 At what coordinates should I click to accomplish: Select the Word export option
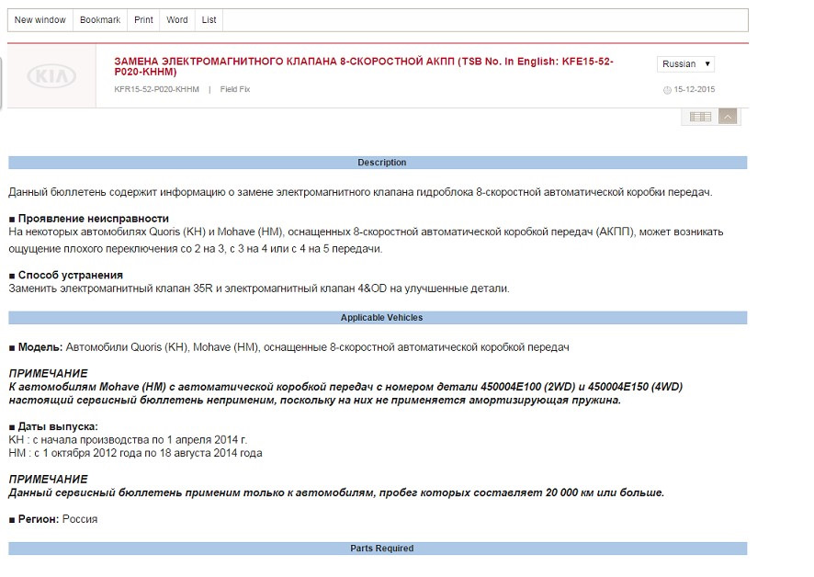coord(177,19)
